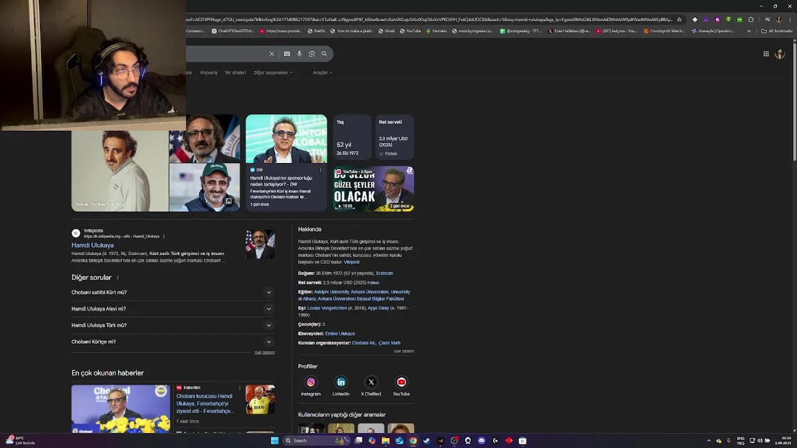This screenshot has width=797, height=448.
Task: Open the 'Net serveti' info card
Action: tap(395, 137)
